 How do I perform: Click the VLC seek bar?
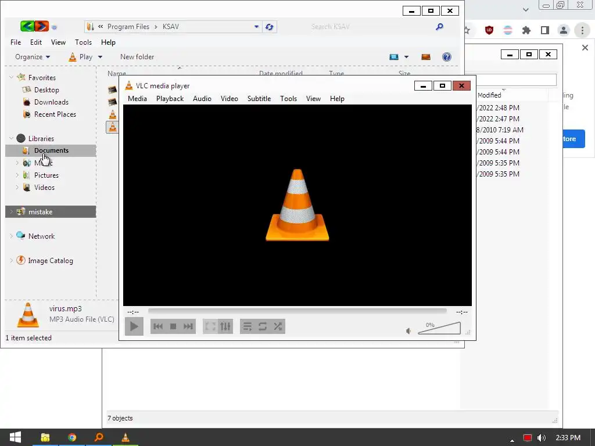pos(297,311)
